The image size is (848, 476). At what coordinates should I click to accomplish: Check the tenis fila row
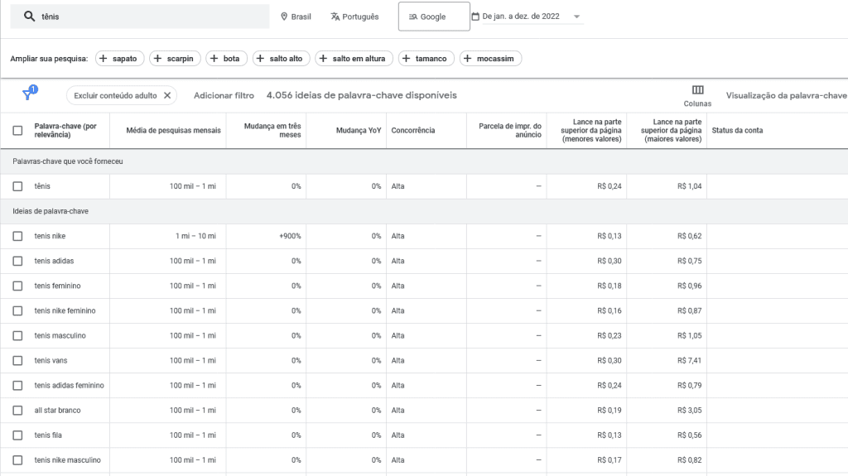tap(18, 435)
